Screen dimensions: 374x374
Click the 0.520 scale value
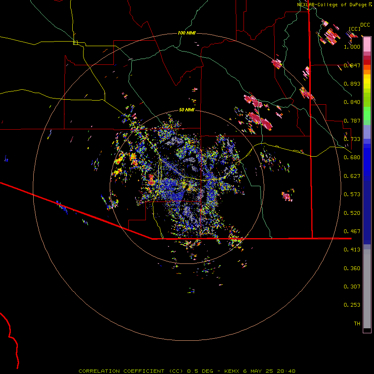[352, 213]
